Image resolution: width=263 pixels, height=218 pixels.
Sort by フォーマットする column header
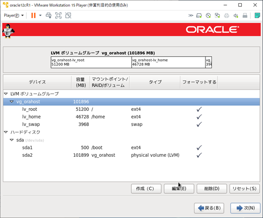[x=199, y=82]
